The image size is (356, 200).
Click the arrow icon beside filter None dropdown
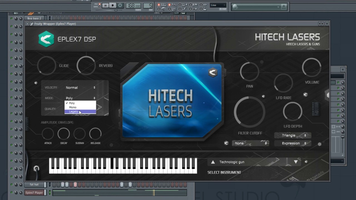226,143
